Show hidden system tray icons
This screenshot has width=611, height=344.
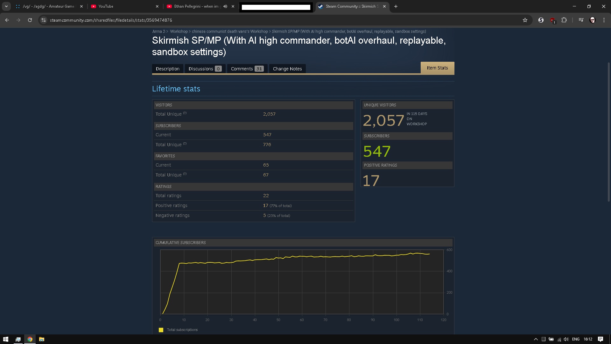click(536, 339)
